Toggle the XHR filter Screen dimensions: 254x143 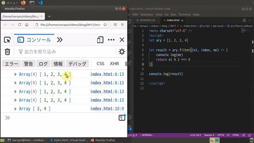[x=115, y=64]
